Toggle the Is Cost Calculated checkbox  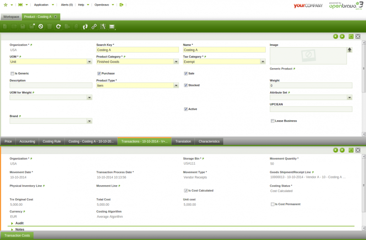pyautogui.click(x=186, y=191)
